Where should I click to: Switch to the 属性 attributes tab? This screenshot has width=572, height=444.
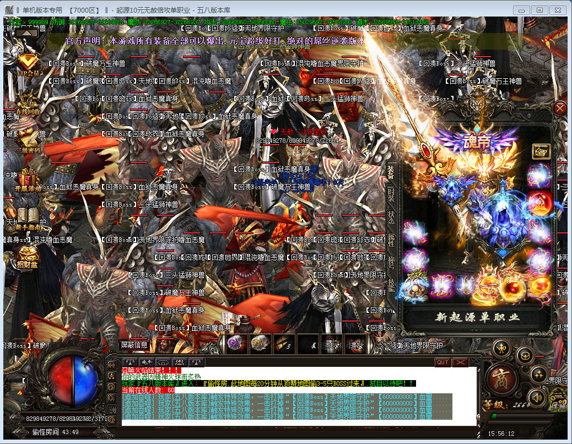(391, 240)
